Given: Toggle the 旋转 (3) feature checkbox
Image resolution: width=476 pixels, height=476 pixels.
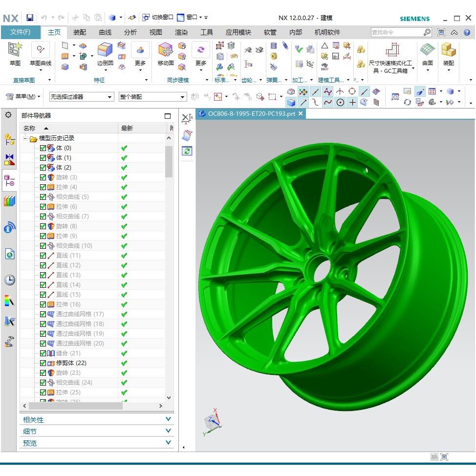Looking at the screenshot, I should coord(43,177).
